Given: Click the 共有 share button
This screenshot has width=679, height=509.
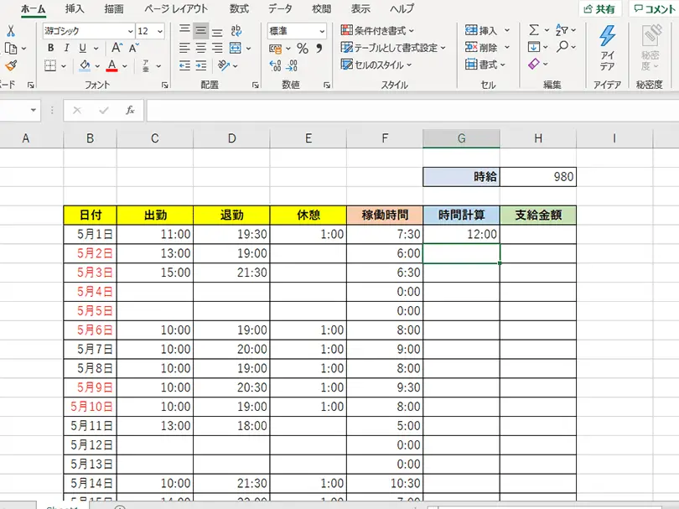Looking at the screenshot, I should point(599,8).
